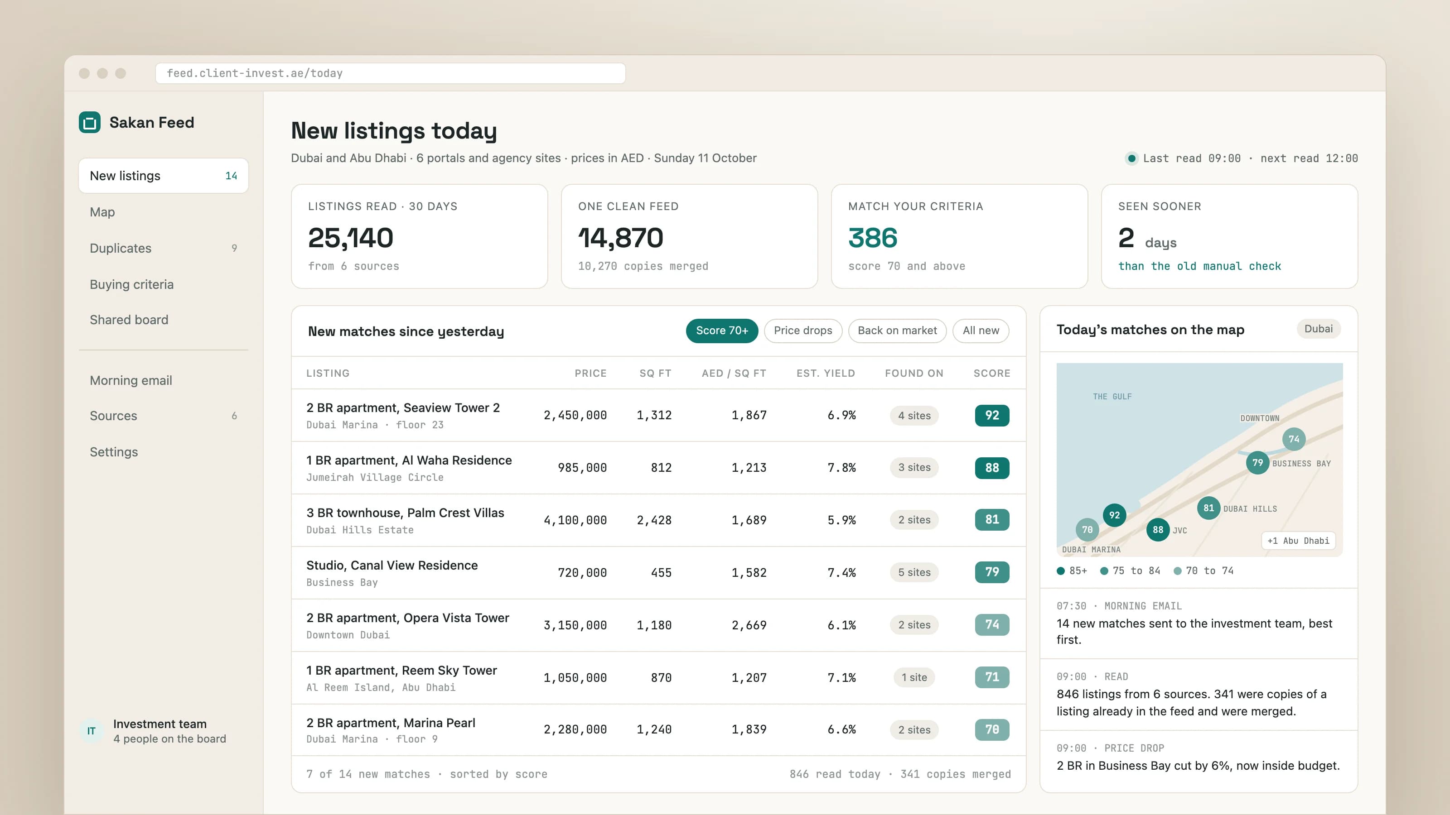
Task: Click the green last-read status dot
Action: tap(1131, 158)
